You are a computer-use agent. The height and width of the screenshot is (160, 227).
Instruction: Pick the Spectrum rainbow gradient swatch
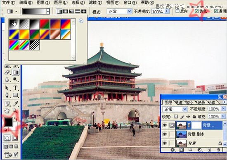pyautogui.click(x=14, y=45)
